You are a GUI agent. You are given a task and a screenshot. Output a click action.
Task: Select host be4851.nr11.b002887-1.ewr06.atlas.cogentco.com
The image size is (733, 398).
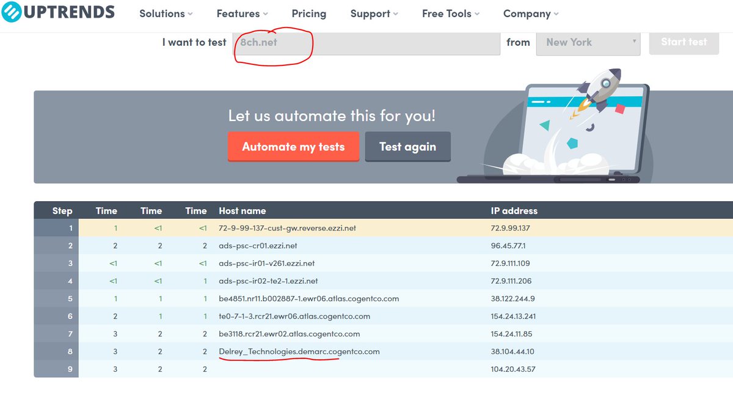[309, 299]
